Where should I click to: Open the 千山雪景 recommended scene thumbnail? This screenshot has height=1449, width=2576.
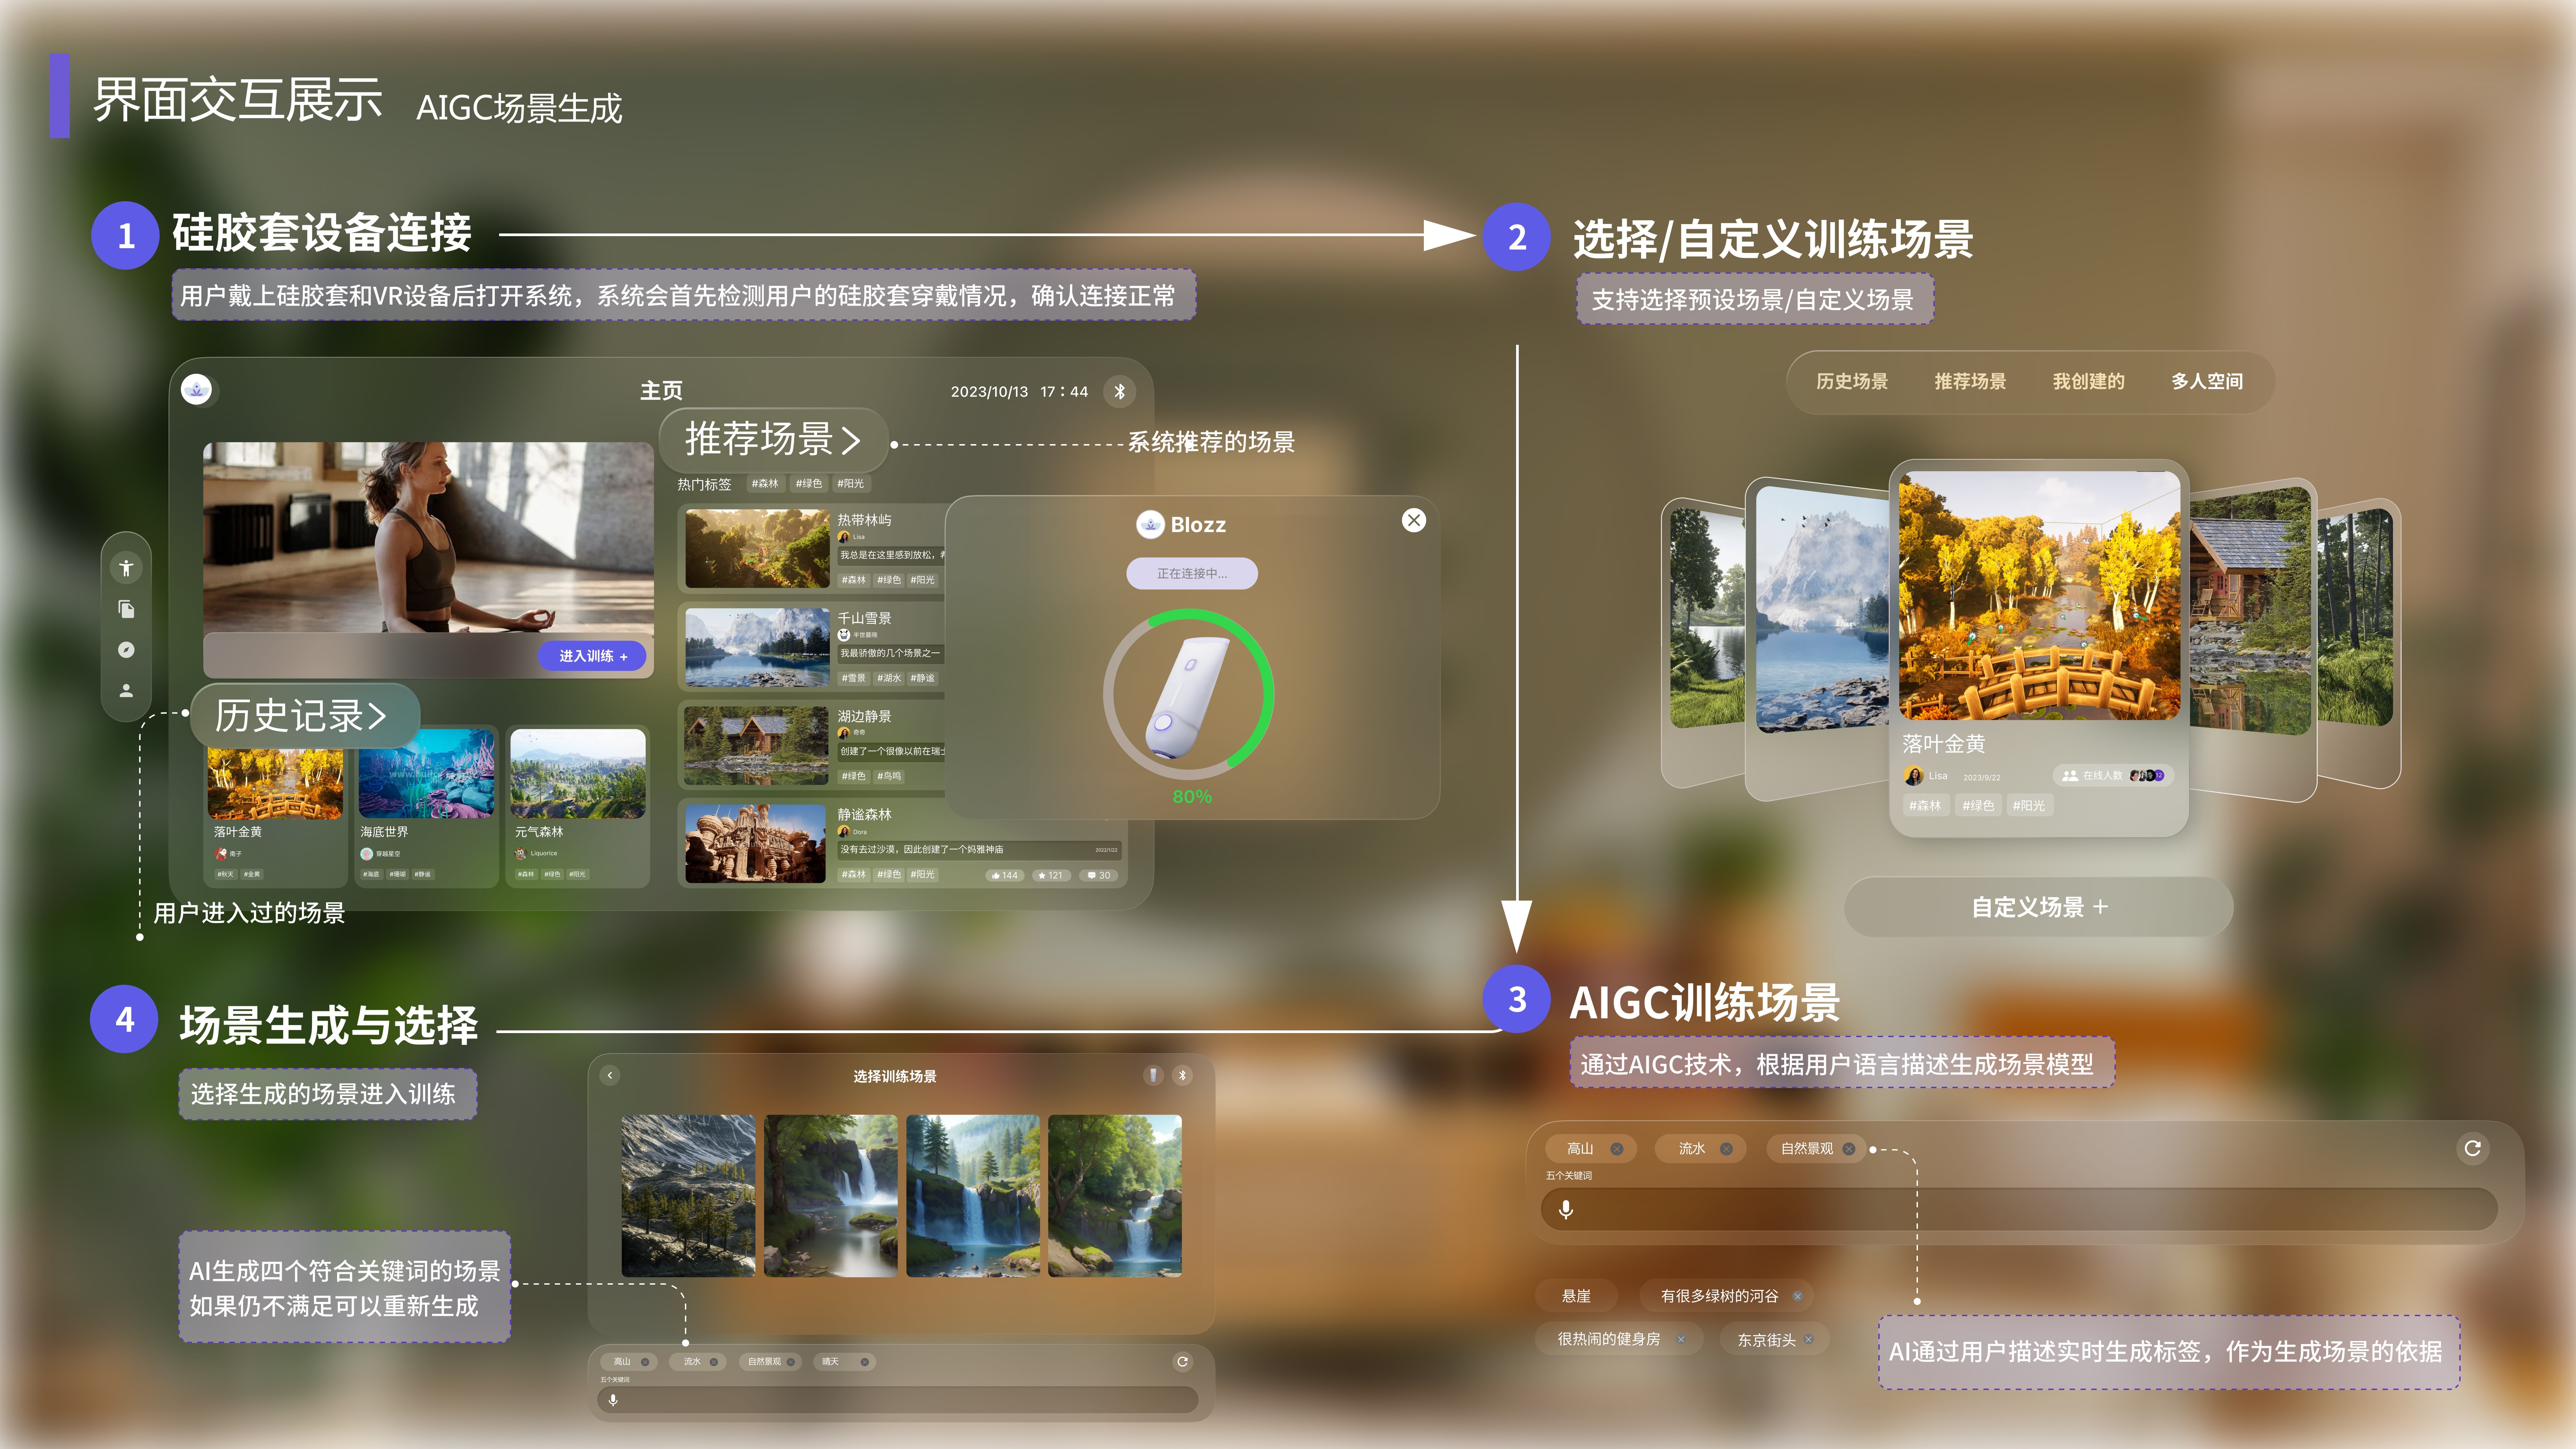(x=757, y=647)
